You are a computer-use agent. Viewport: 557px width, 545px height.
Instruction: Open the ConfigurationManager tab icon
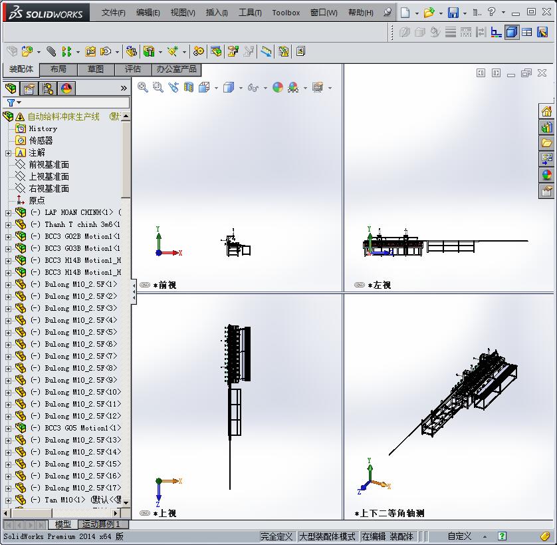[48, 89]
